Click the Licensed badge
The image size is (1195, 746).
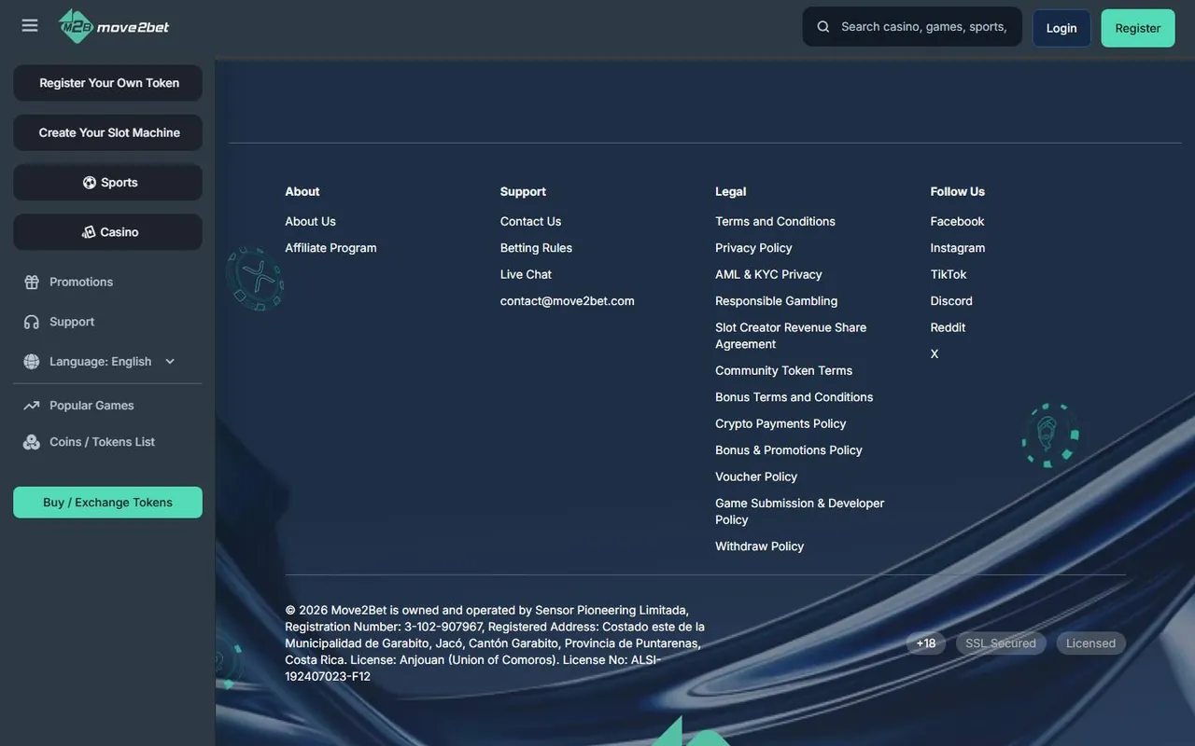[x=1090, y=643]
